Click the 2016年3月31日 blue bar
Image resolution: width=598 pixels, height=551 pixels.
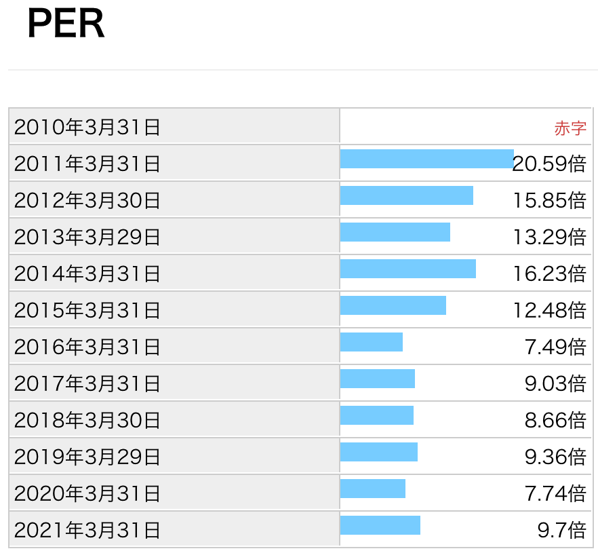371,342
